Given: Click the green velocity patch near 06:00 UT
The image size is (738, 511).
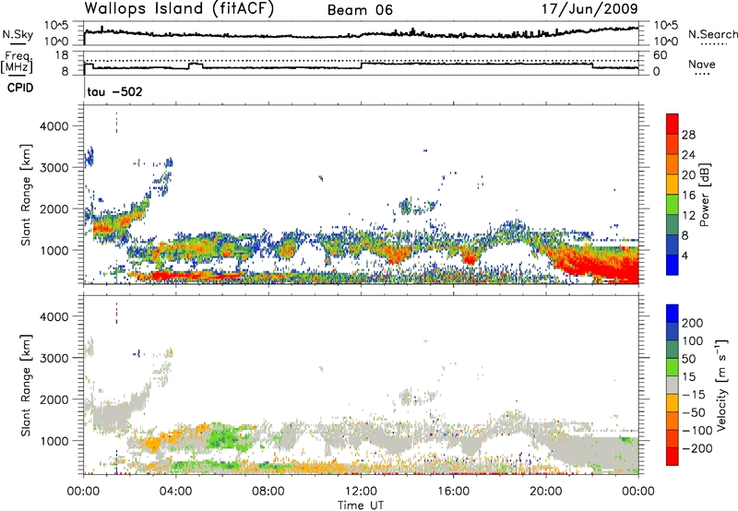Looking at the screenshot, I should (x=225, y=437).
